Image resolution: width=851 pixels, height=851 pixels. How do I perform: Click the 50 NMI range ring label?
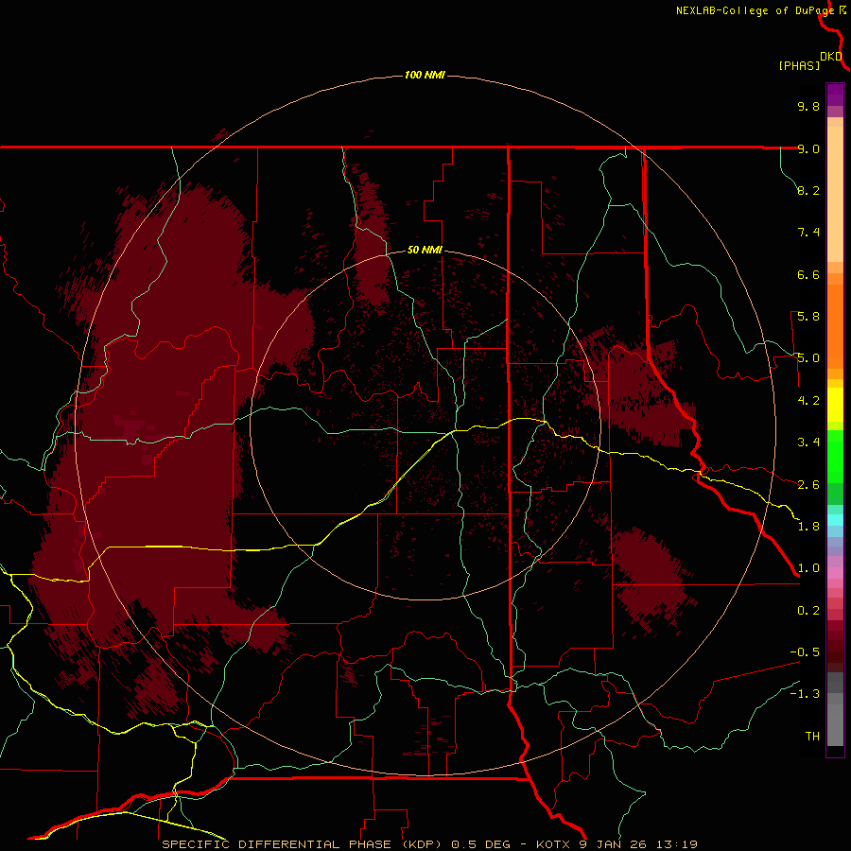(425, 251)
